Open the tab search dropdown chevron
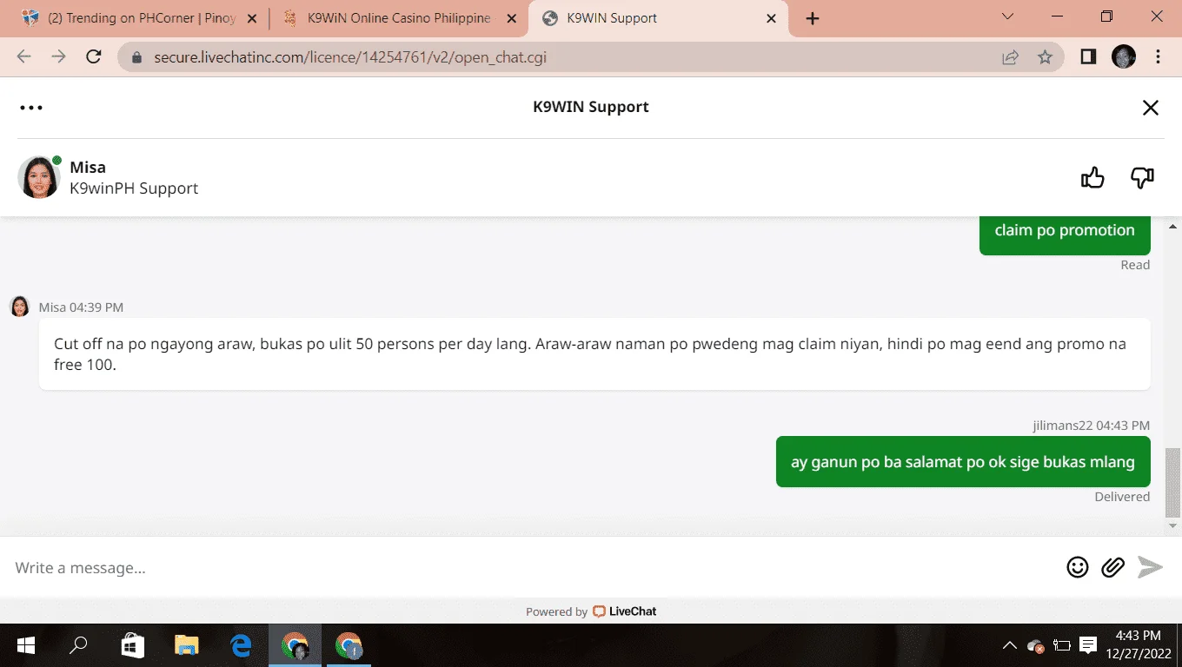The height and width of the screenshot is (667, 1182). (1008, 17)
